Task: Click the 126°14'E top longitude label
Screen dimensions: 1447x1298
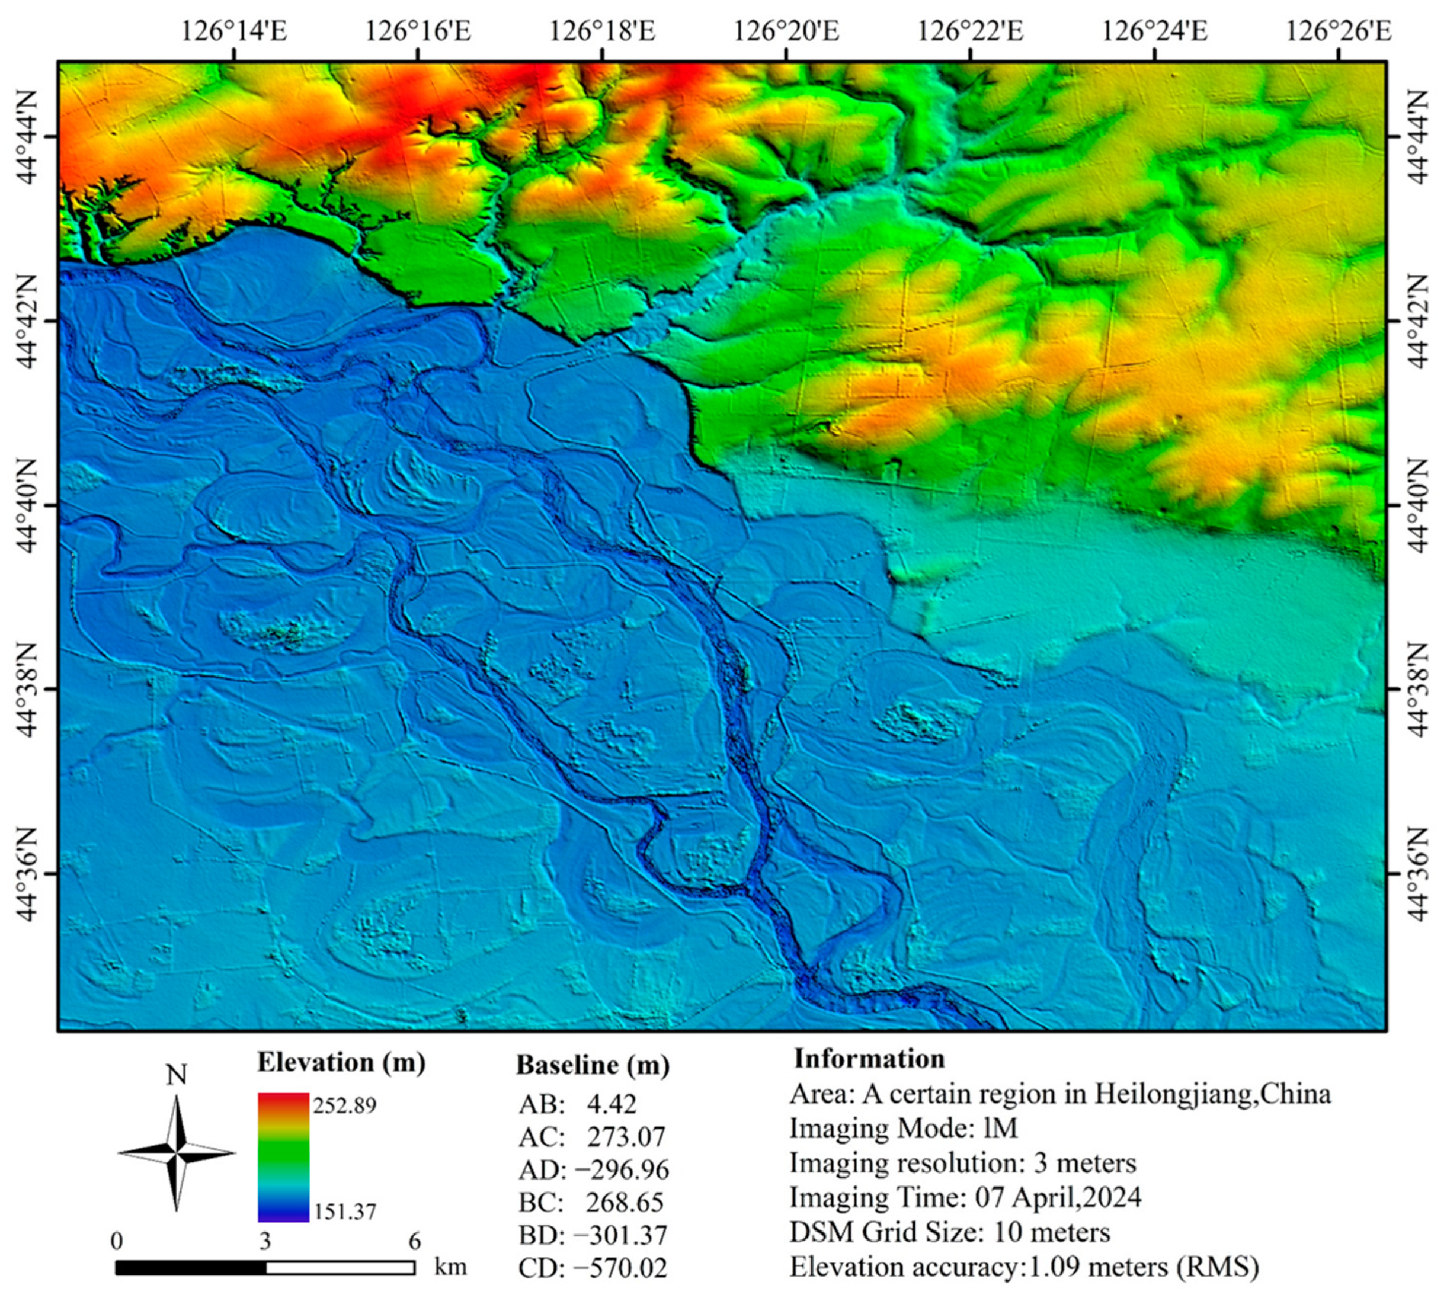Action: click(x=234, y=32)
